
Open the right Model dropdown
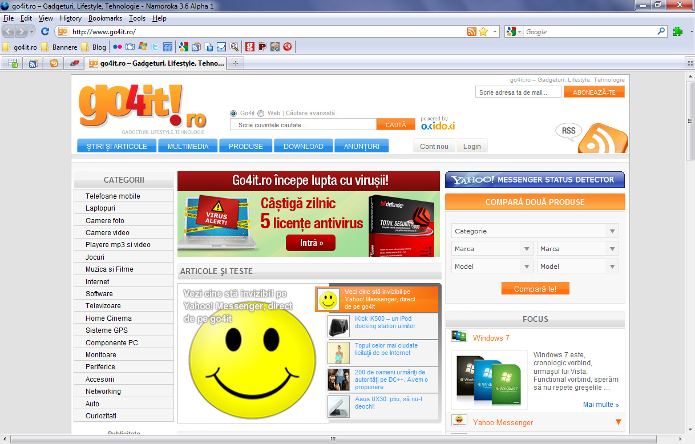click(x=578, y=267)
